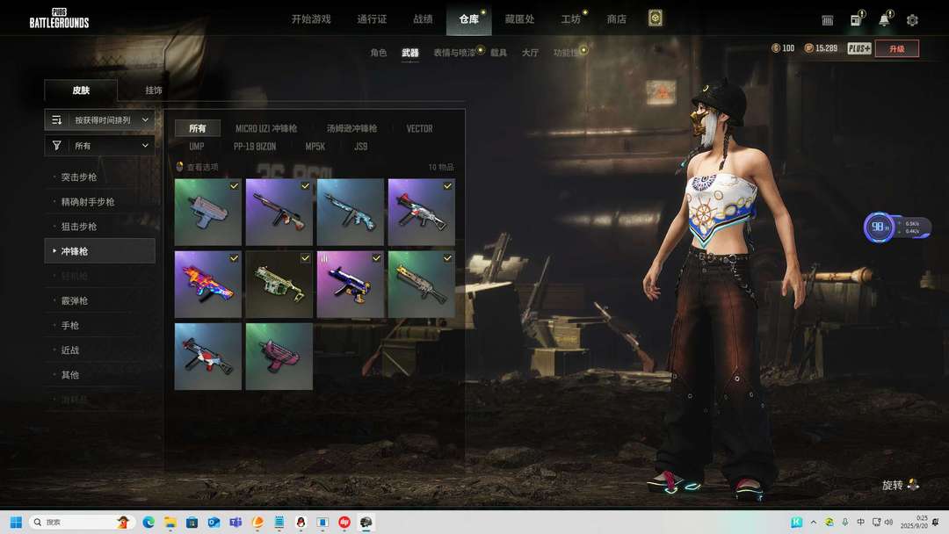Click the microphone tray icon

pyautogui.click(x=845, y=522)
